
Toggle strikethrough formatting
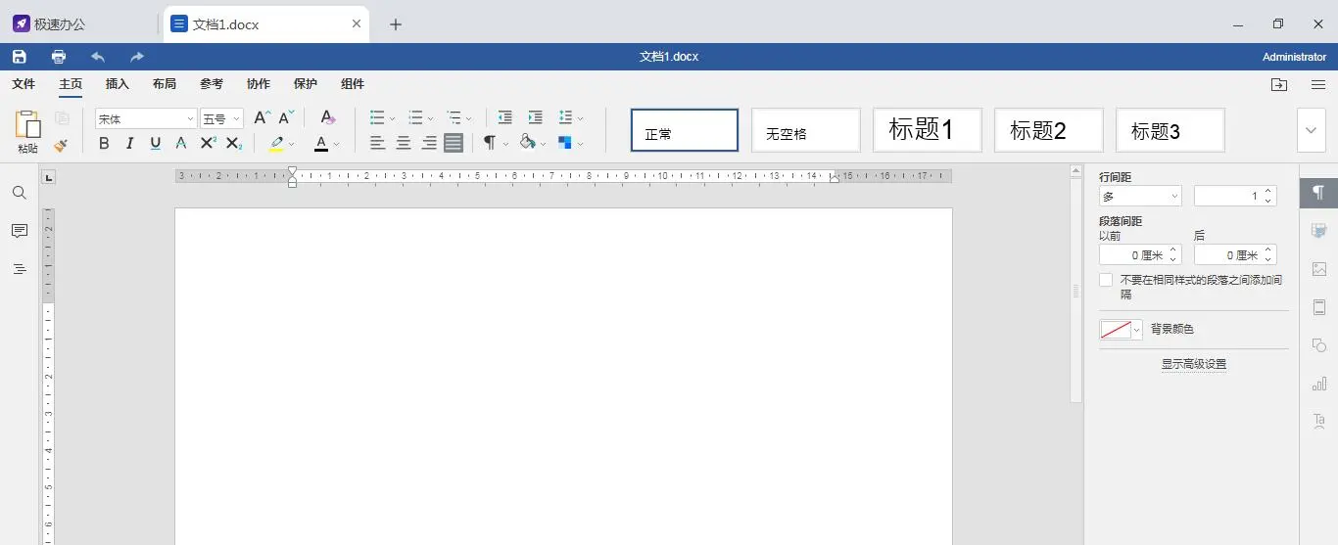[180, 144]
